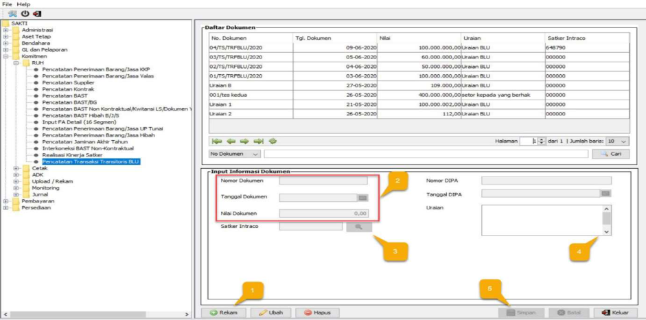Open the File menu
The image size is (646, 320).
tap(8, 4)
